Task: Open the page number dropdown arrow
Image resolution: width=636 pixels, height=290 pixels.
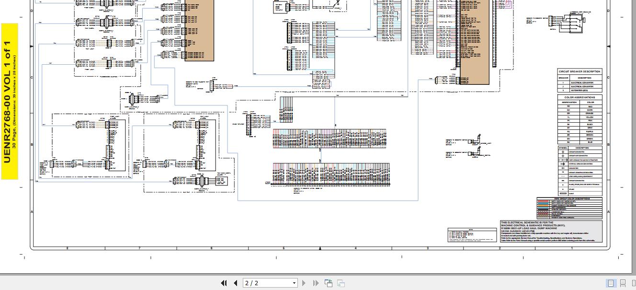Action: 294,283
